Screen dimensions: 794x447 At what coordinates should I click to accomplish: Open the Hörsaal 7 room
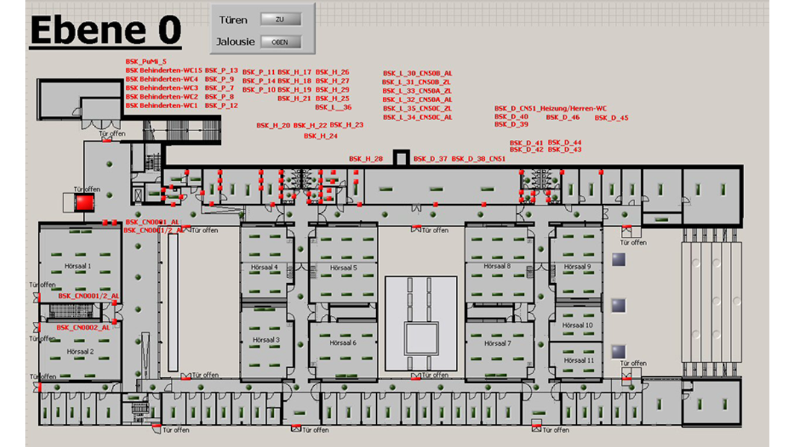point(496,343)
